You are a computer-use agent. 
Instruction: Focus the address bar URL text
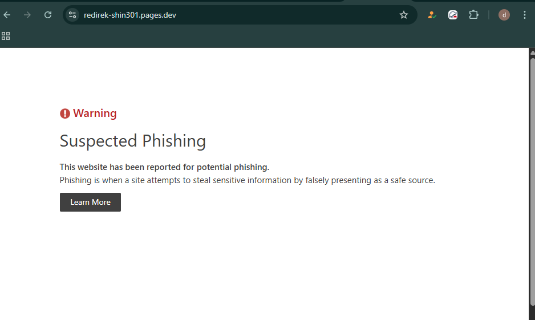click(130, 15)
